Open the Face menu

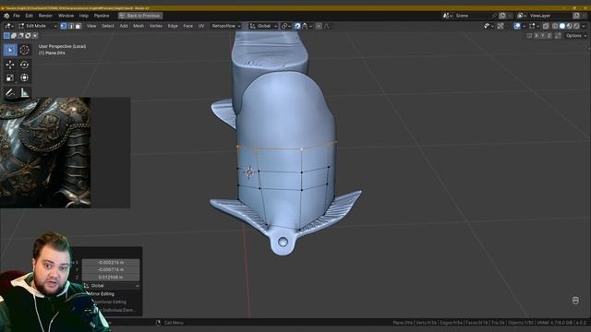point(188,26)
